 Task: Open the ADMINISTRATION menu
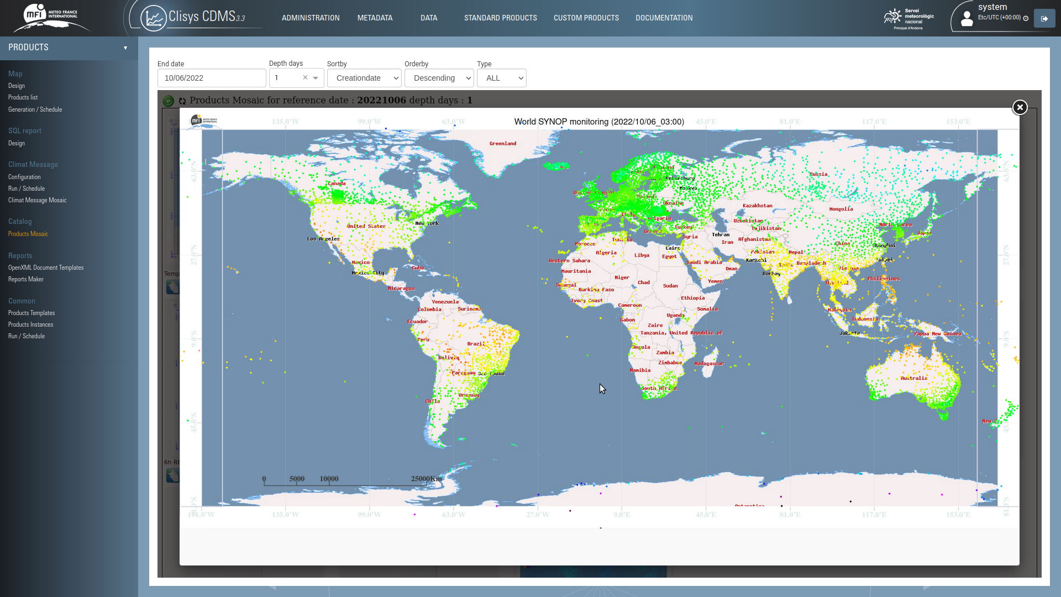(x=311, y=18)
